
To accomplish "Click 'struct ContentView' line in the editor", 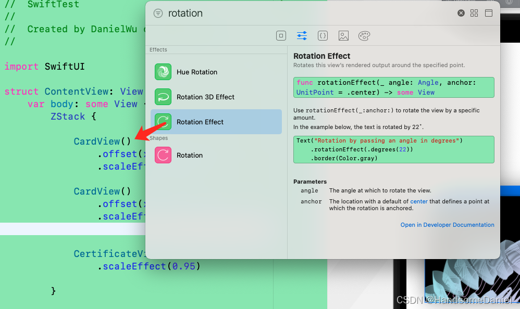I will click(73, 92).
